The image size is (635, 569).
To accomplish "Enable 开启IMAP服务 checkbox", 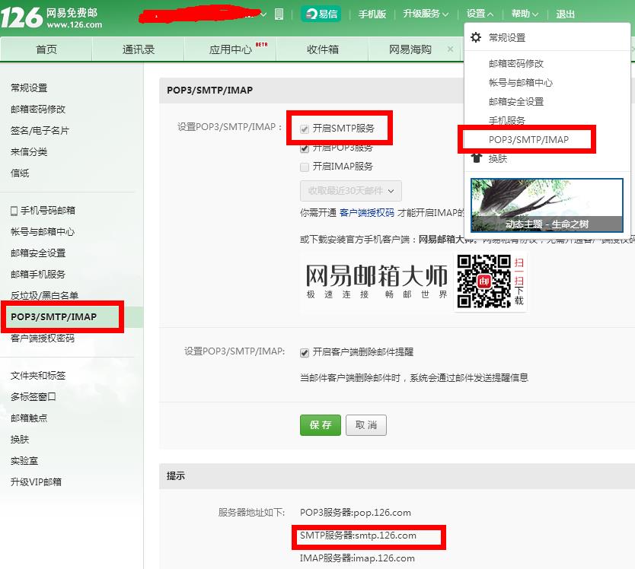I will (x=305, y=167).
